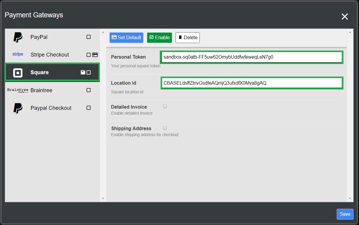Click the Stripe wordmark icon
Screen dimensions: 359x225
(x=17, y=54)
